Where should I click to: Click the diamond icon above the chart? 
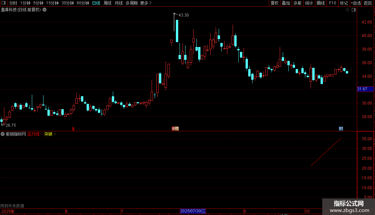[x=348, y=10]
